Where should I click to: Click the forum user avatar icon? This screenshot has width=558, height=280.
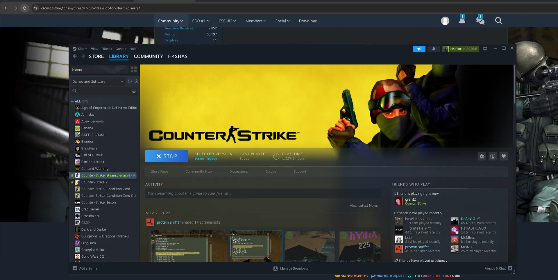[x=445, y=21]
